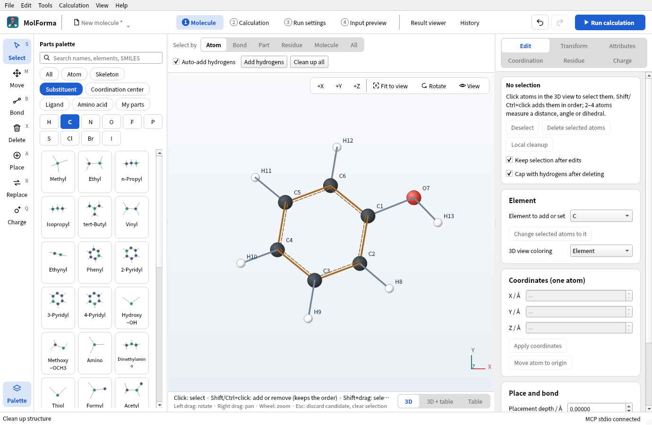The image size is (652, 425).
Task: Select the Vinyl fragment
Action: tap(132, 217)
